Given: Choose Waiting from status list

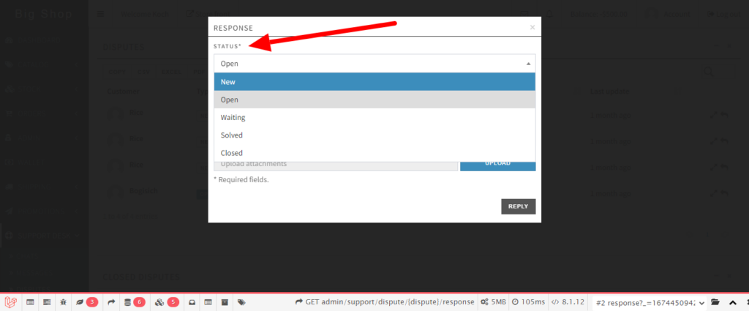Looking at the screenshot, I should [x=374, y=117].
